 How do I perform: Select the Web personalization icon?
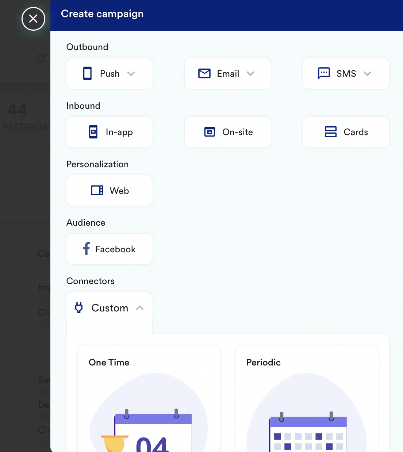(97, 190)
